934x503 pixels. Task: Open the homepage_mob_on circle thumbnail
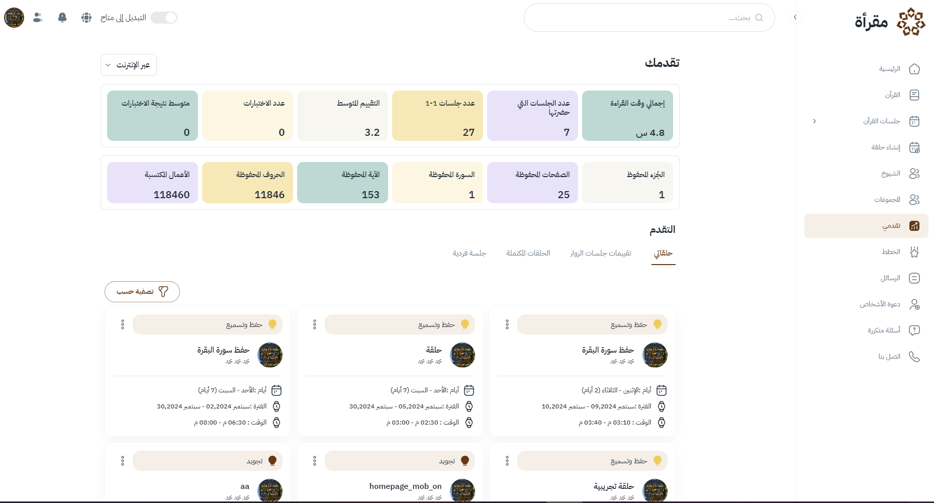tap(462, 490)
